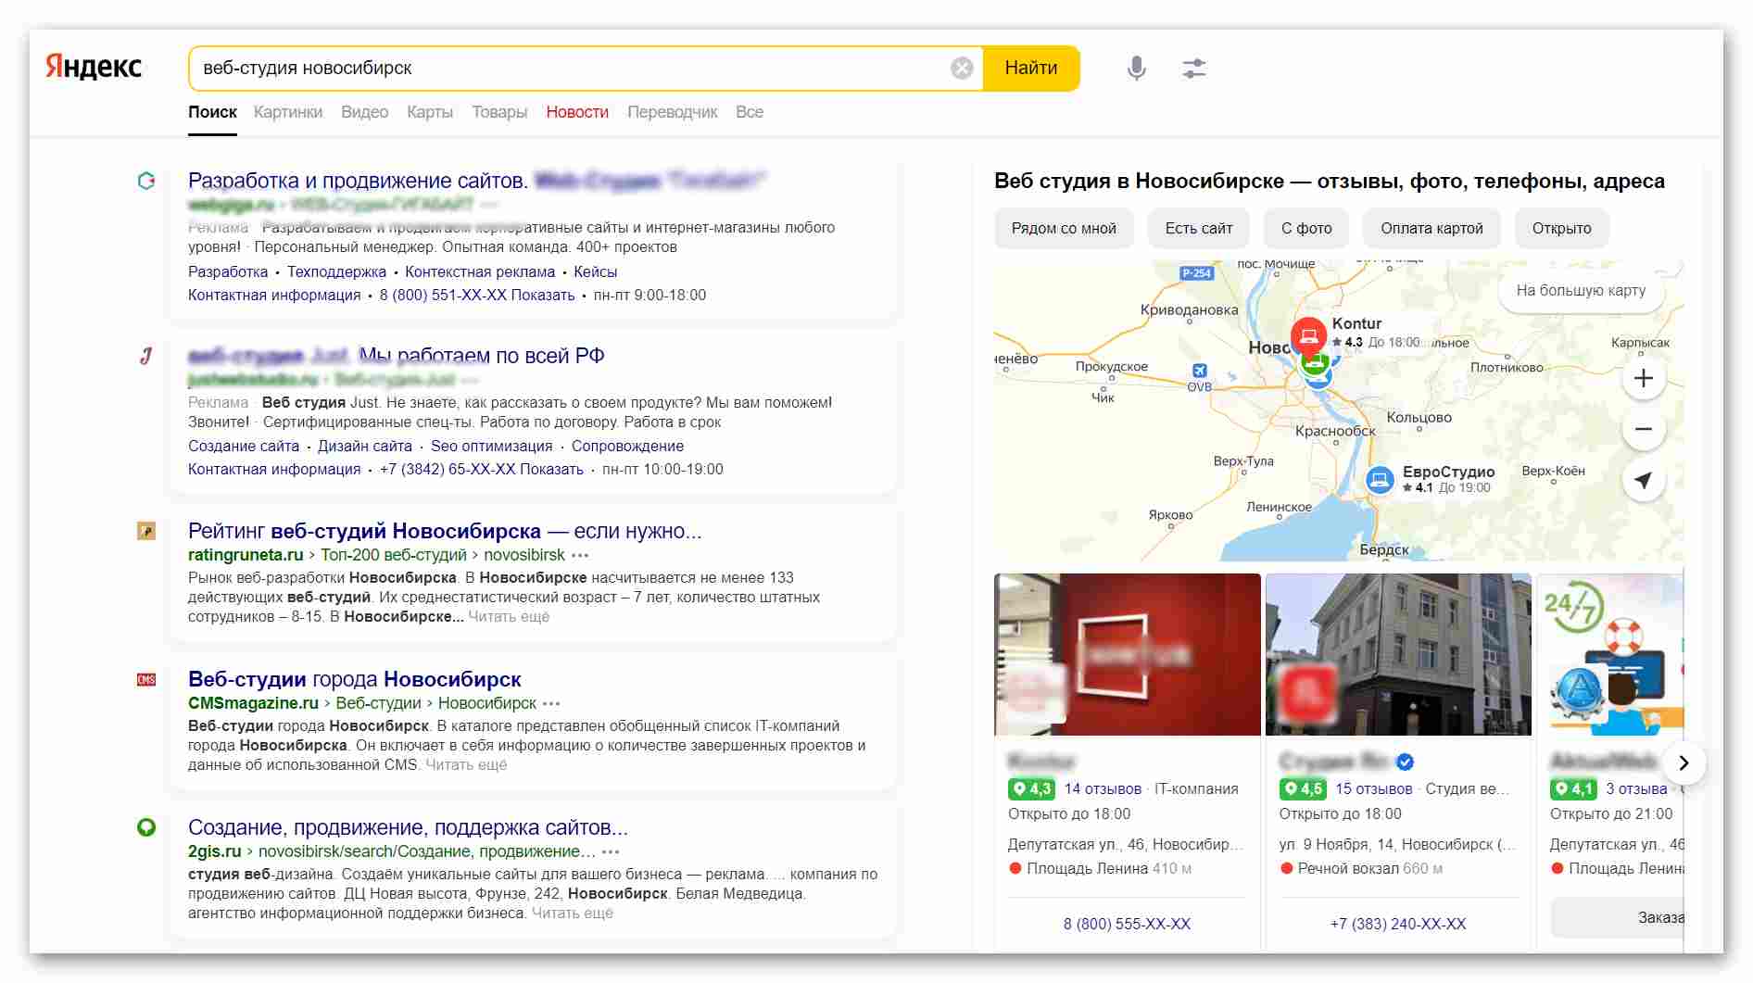The width and height of the screenshot is (1753, 983).
Task: Enable the 'С фото' filter
Action: 1306,228
